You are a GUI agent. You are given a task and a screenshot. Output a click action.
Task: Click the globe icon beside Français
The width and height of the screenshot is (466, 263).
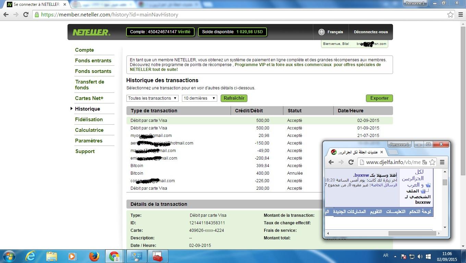click(x=321, y=32)
